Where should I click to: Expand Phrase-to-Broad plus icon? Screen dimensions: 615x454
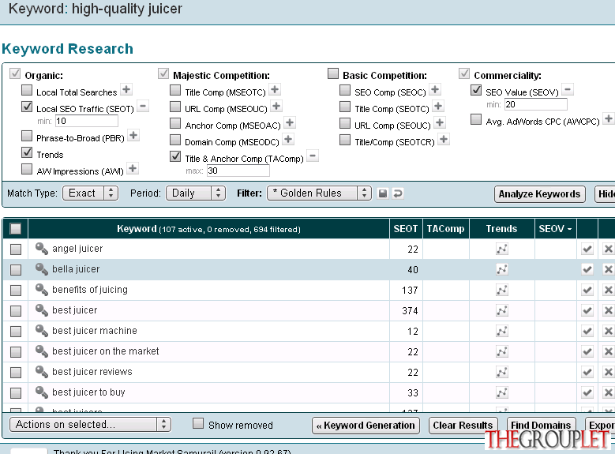pos(133,135)
